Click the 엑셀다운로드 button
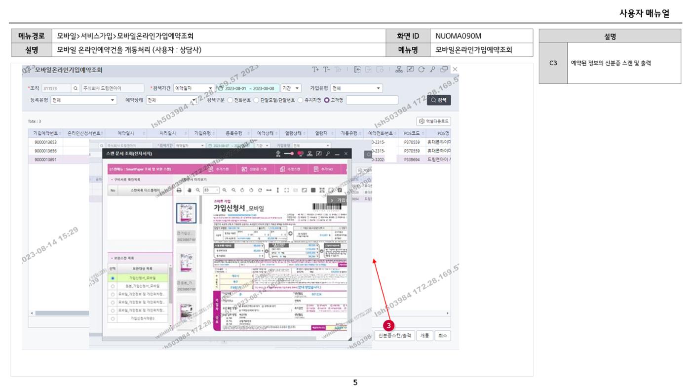The image size is (691, 389). click(x=434, y=121)
